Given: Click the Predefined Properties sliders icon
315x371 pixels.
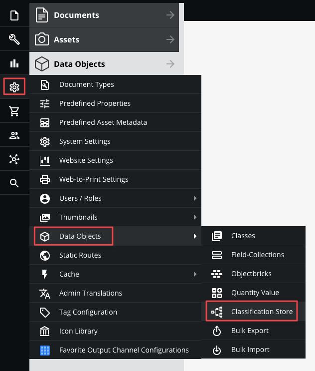Looking at the screenshot, I should click(x=45, y=104).
